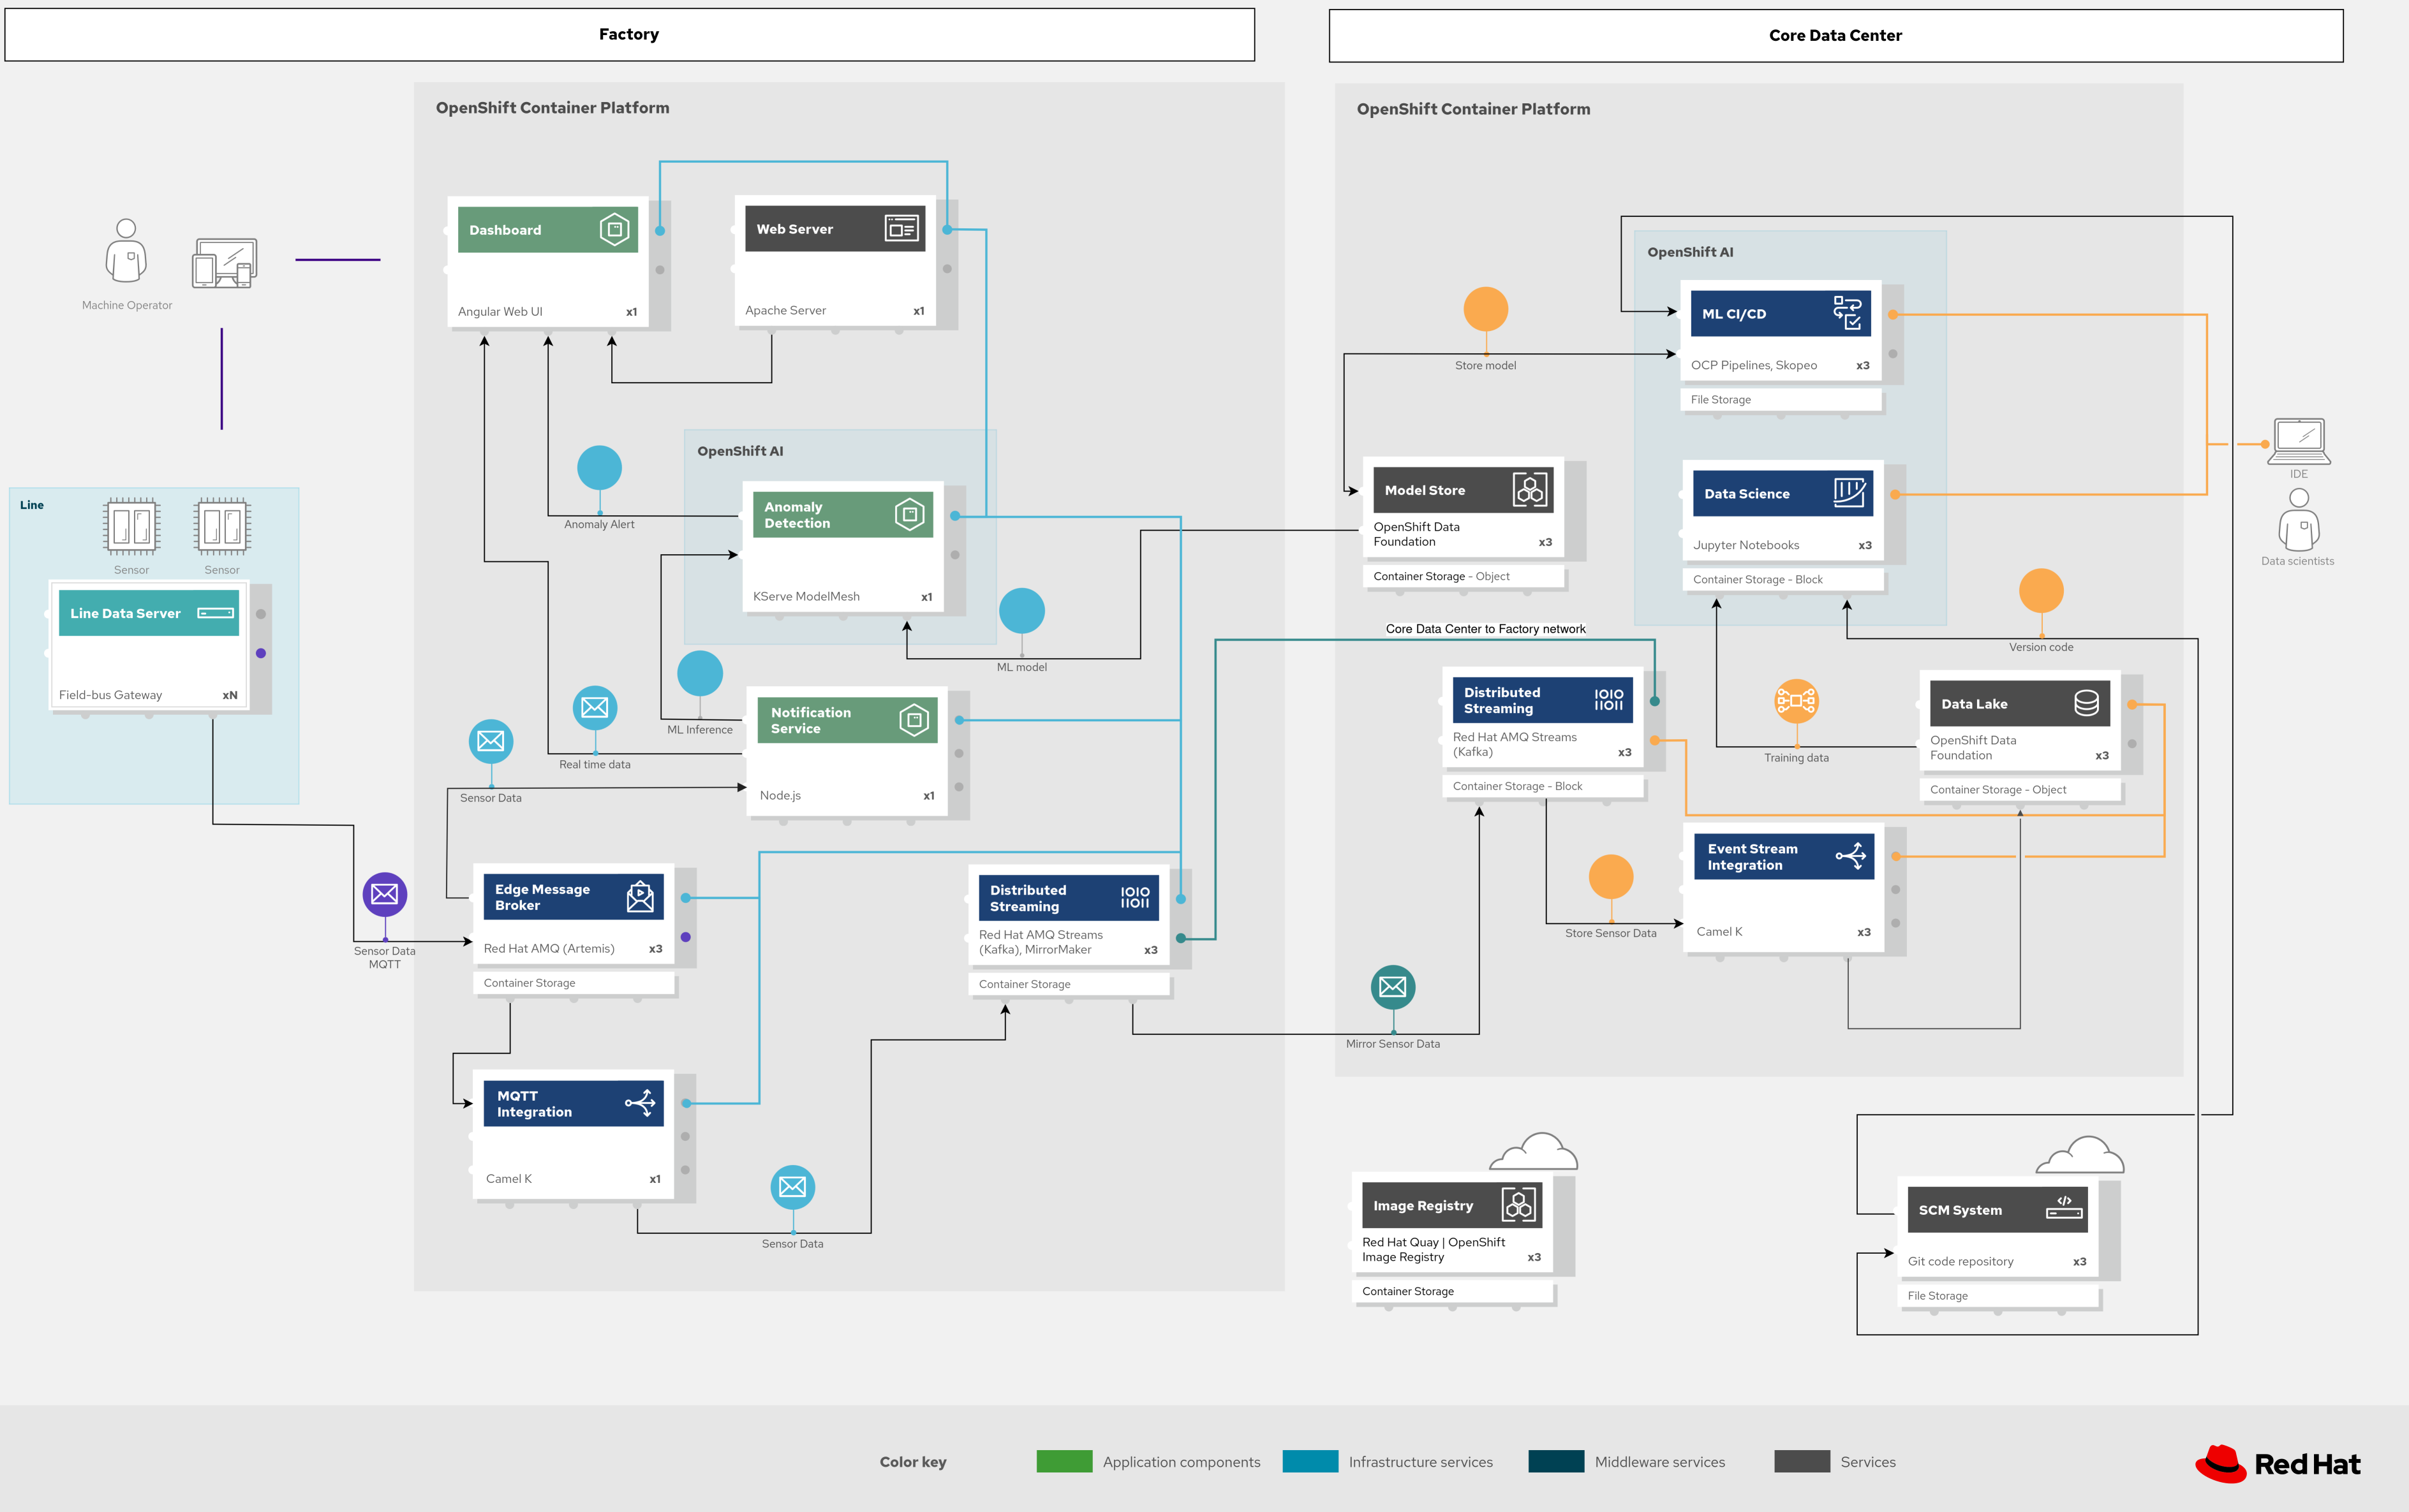
Task: Select the 'Notification Service' title
Action: pyautogui.click(x=812, y=720)
